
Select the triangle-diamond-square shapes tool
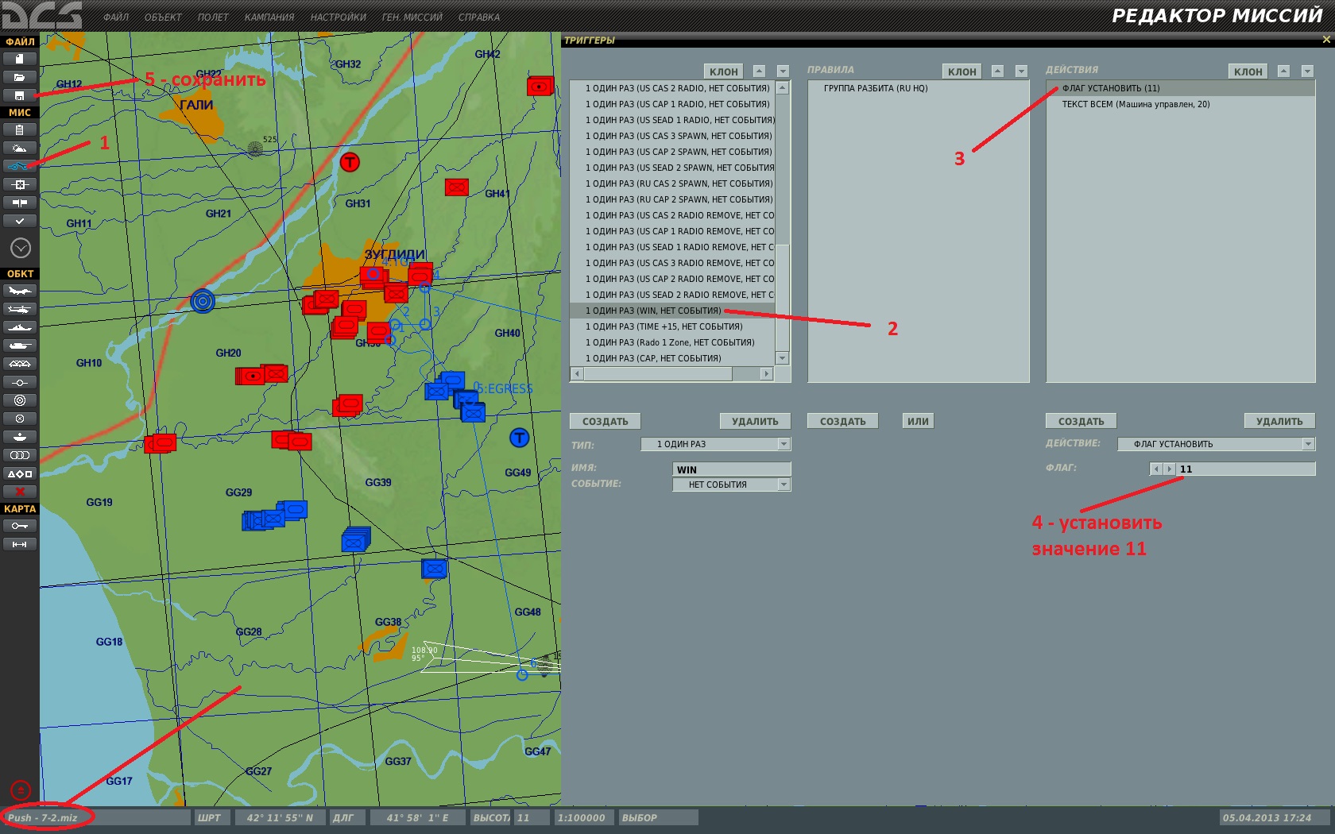tap(20, 473)
